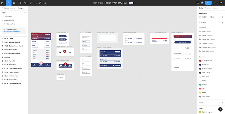Click the Share button
Image resolution: width=225 pixels, height=114 pixels.
coord(208,3)
